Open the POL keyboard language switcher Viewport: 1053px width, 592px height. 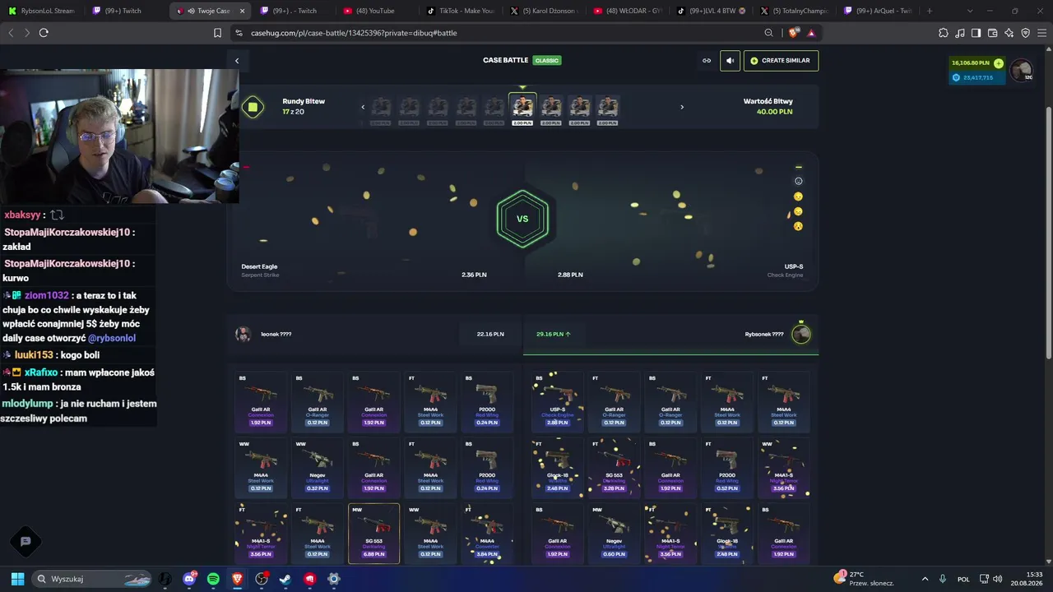963,579
